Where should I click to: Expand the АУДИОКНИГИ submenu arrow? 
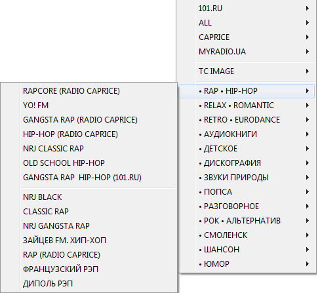[x=308, y=134]
